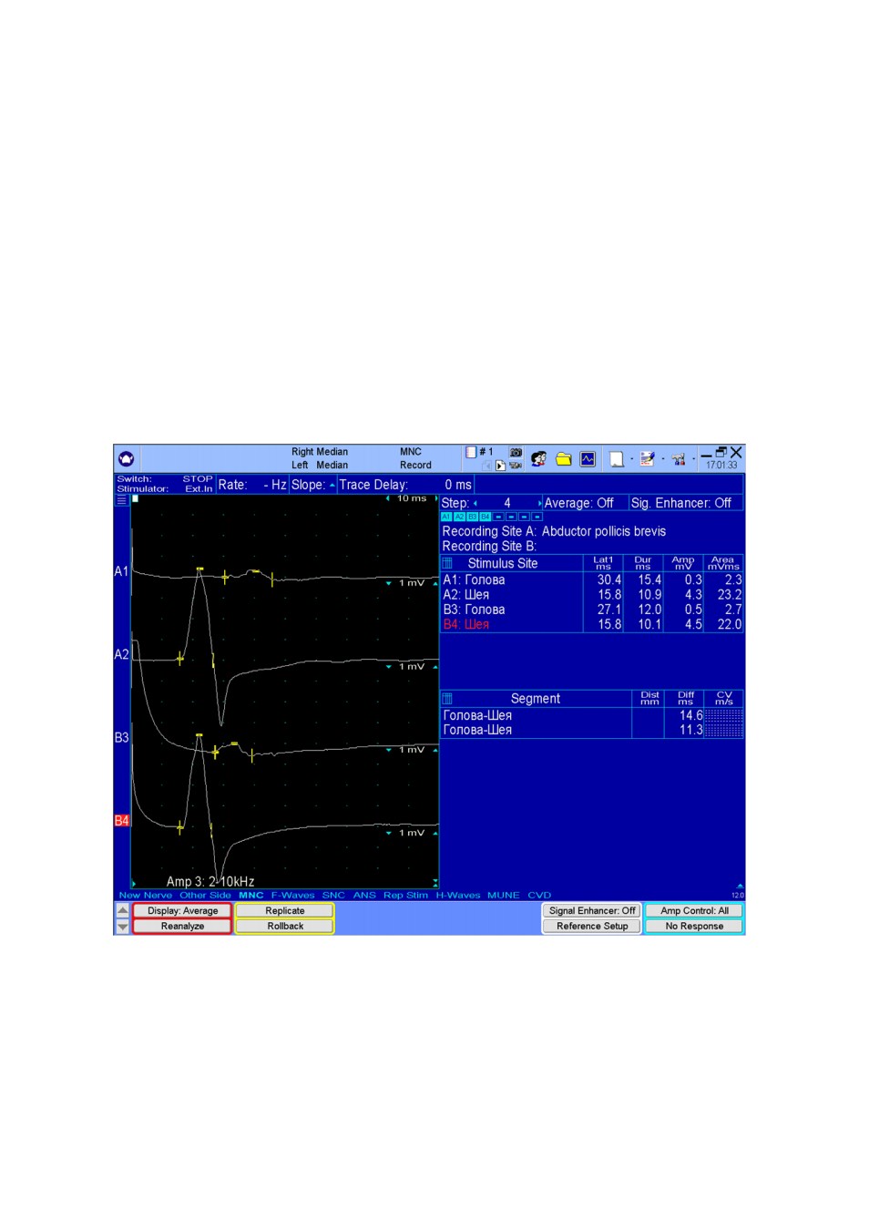
Task: Decrease the 10 ms sweep time
Action: [388, 498]
